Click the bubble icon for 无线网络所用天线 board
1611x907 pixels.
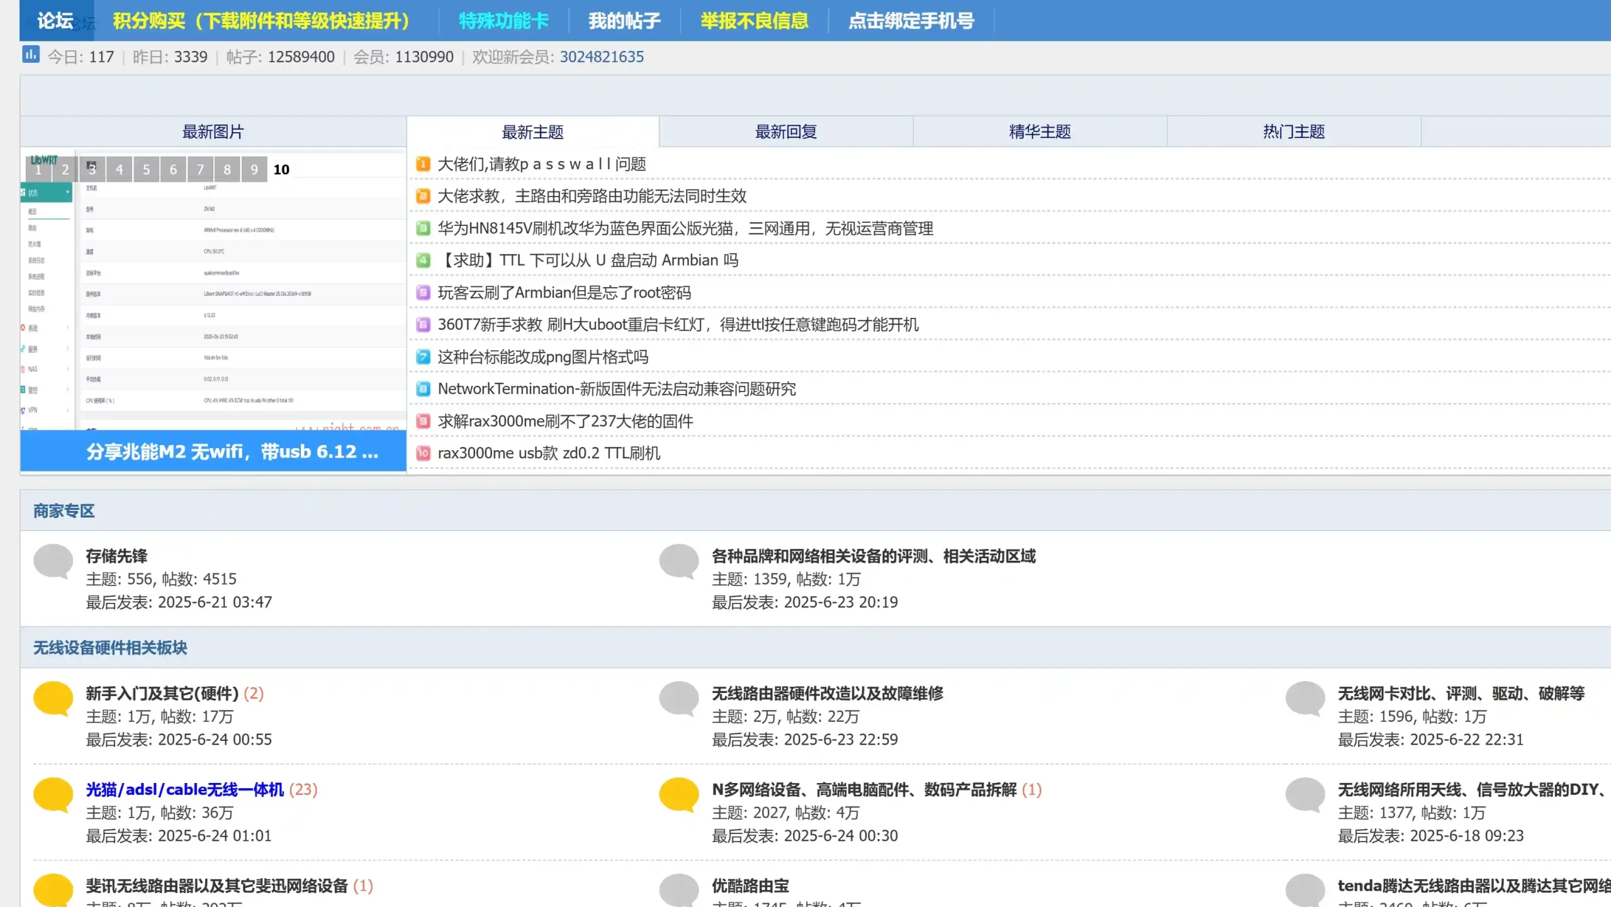pyautogui.click(x=1305, y=794)
